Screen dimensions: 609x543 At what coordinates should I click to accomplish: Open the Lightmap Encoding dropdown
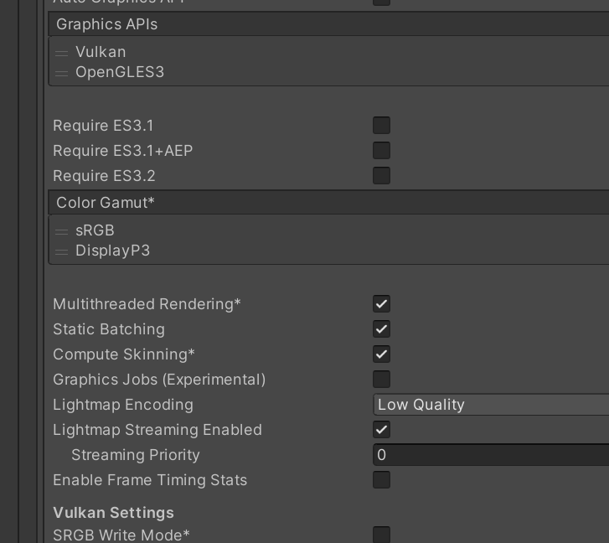click(x=491, y=405)
